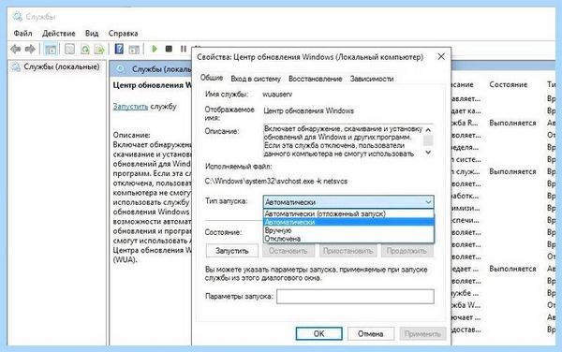Close the Свойства dialog with the X
The image size is (562, 352).
tap(441, 56)
